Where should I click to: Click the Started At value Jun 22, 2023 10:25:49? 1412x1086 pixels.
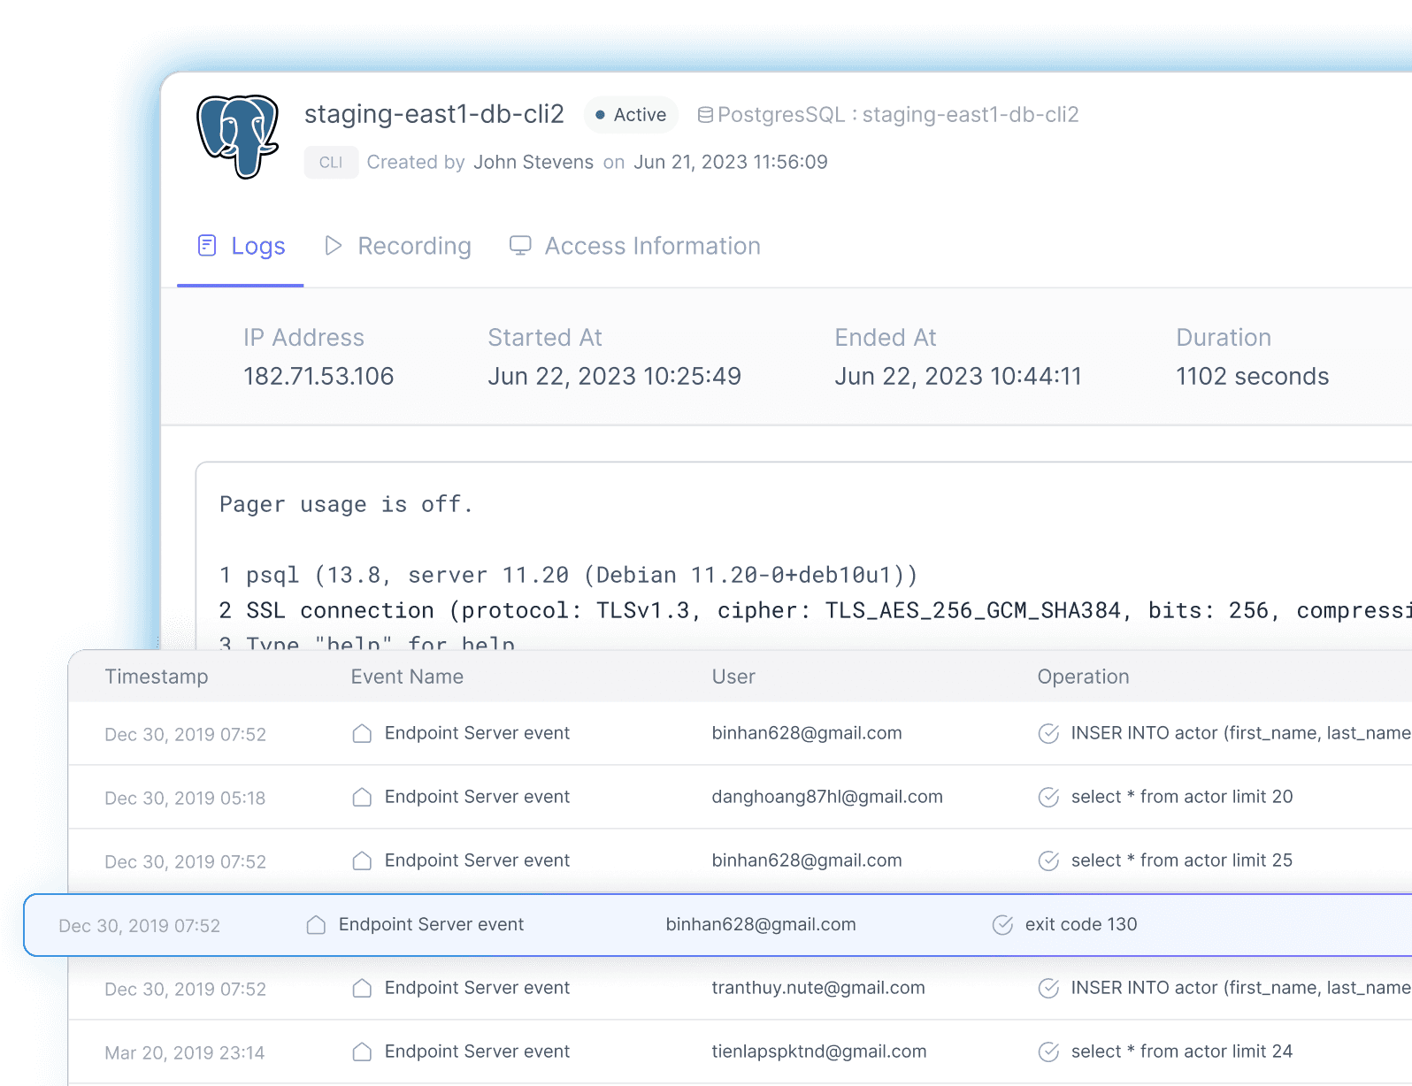tap(614, 377)
